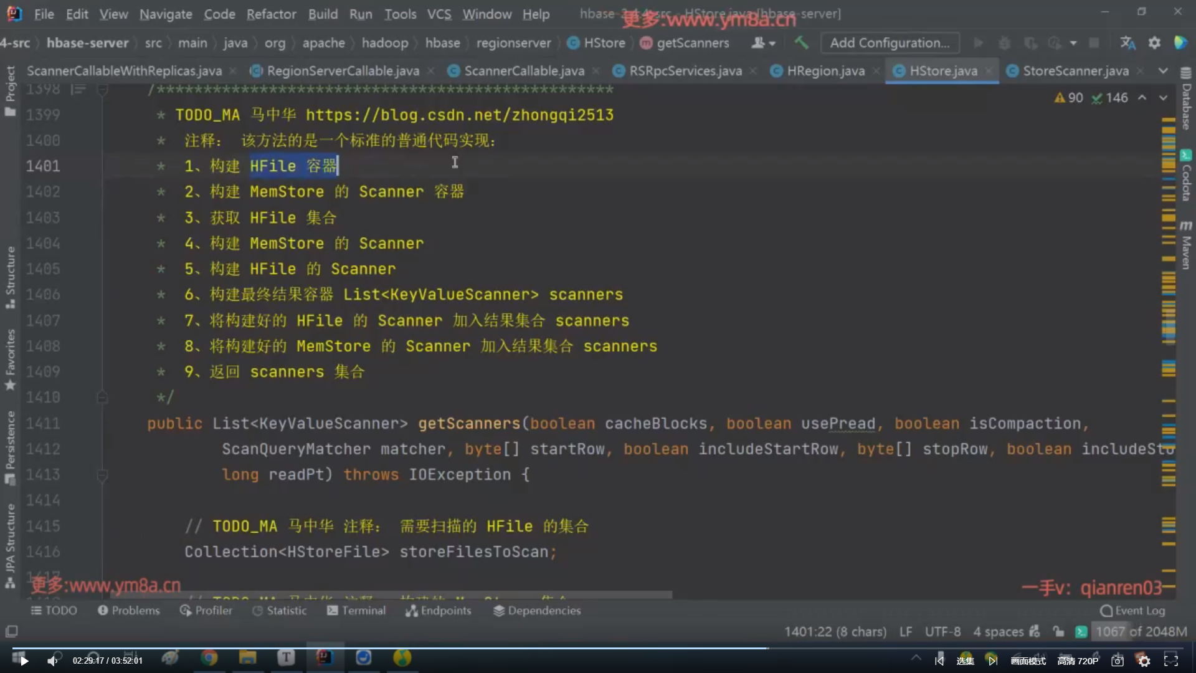This screenshot has width=1196, height=673.
Task: Open the UTF-8 encoding dropdown
Action: (942, 632)
